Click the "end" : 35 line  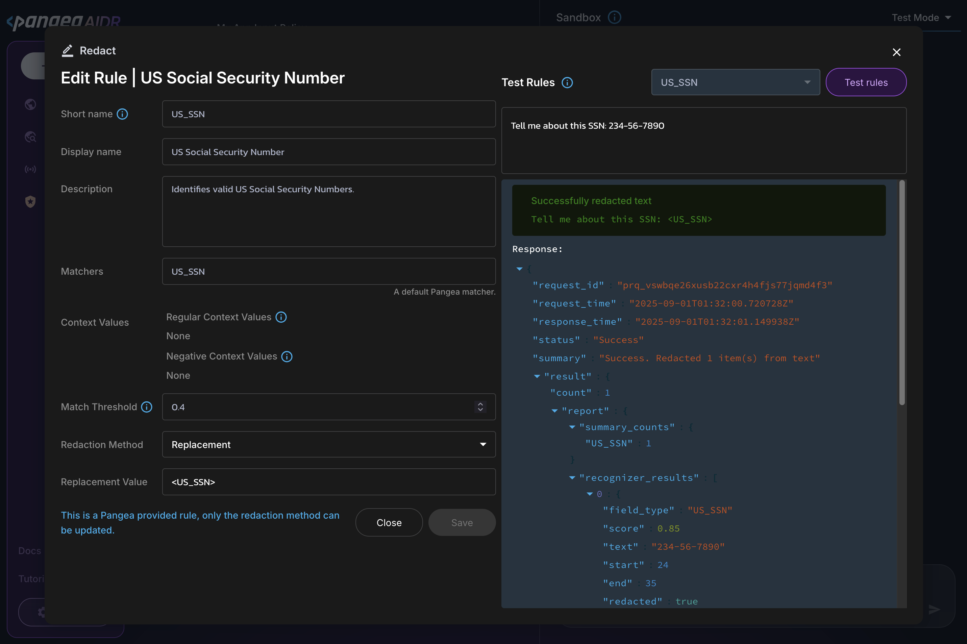click(629, 584)
